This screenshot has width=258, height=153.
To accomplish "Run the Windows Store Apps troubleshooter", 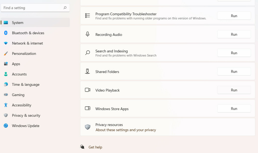I will (234, 109).
